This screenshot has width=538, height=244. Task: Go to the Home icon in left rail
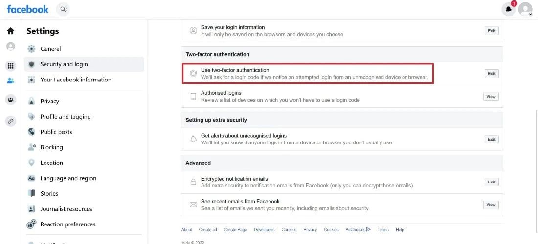pyautogui.click(x=11, y=31)
